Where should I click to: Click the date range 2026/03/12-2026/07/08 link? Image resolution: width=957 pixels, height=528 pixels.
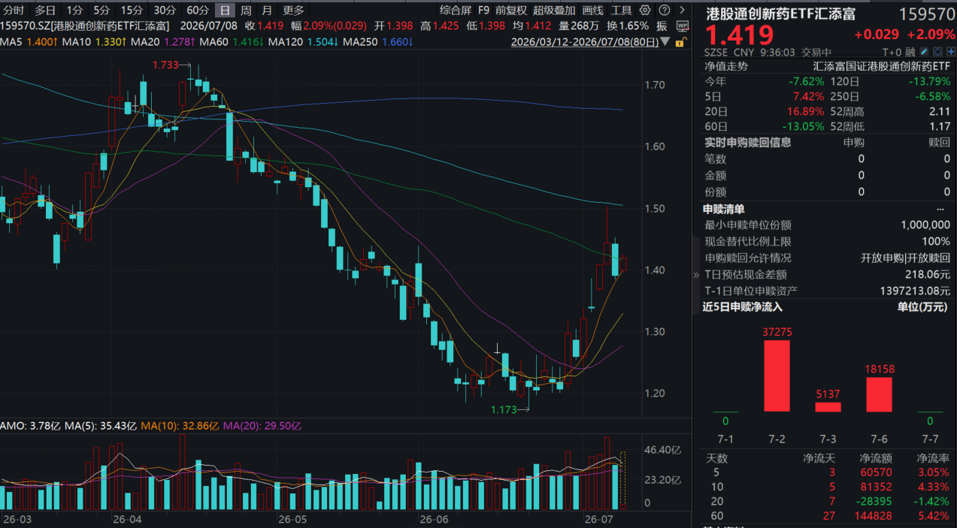[x=584, y=42]
